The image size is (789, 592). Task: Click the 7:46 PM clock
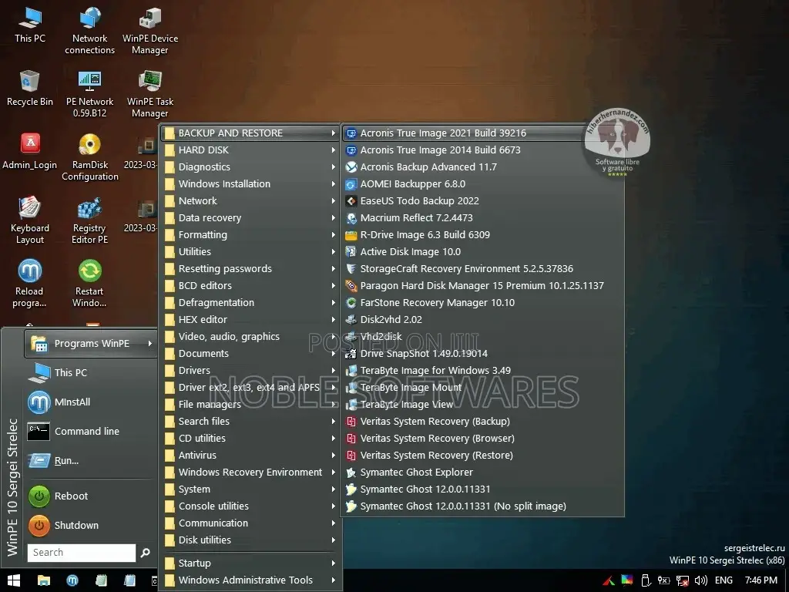coord(760,580)
